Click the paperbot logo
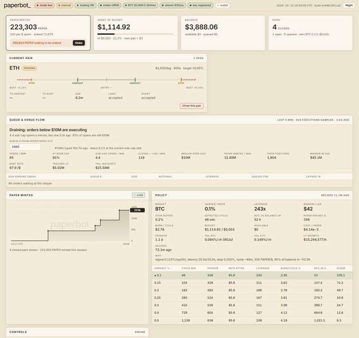 pos(17,5)
